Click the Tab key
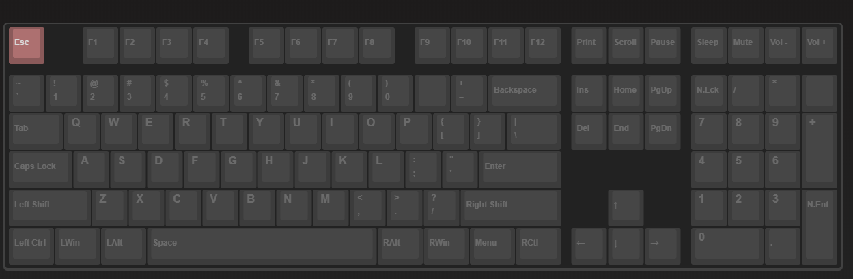The width and height of the screenshot is (853, 279). pos(36,132)
